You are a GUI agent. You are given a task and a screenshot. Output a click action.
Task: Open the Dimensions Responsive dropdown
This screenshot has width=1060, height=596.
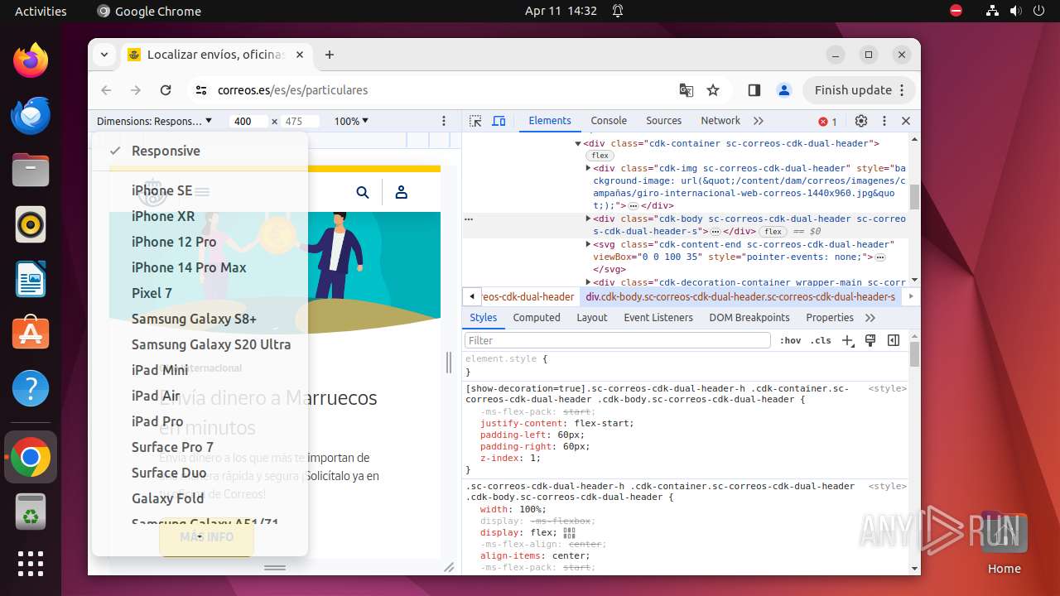click(154, 121)
